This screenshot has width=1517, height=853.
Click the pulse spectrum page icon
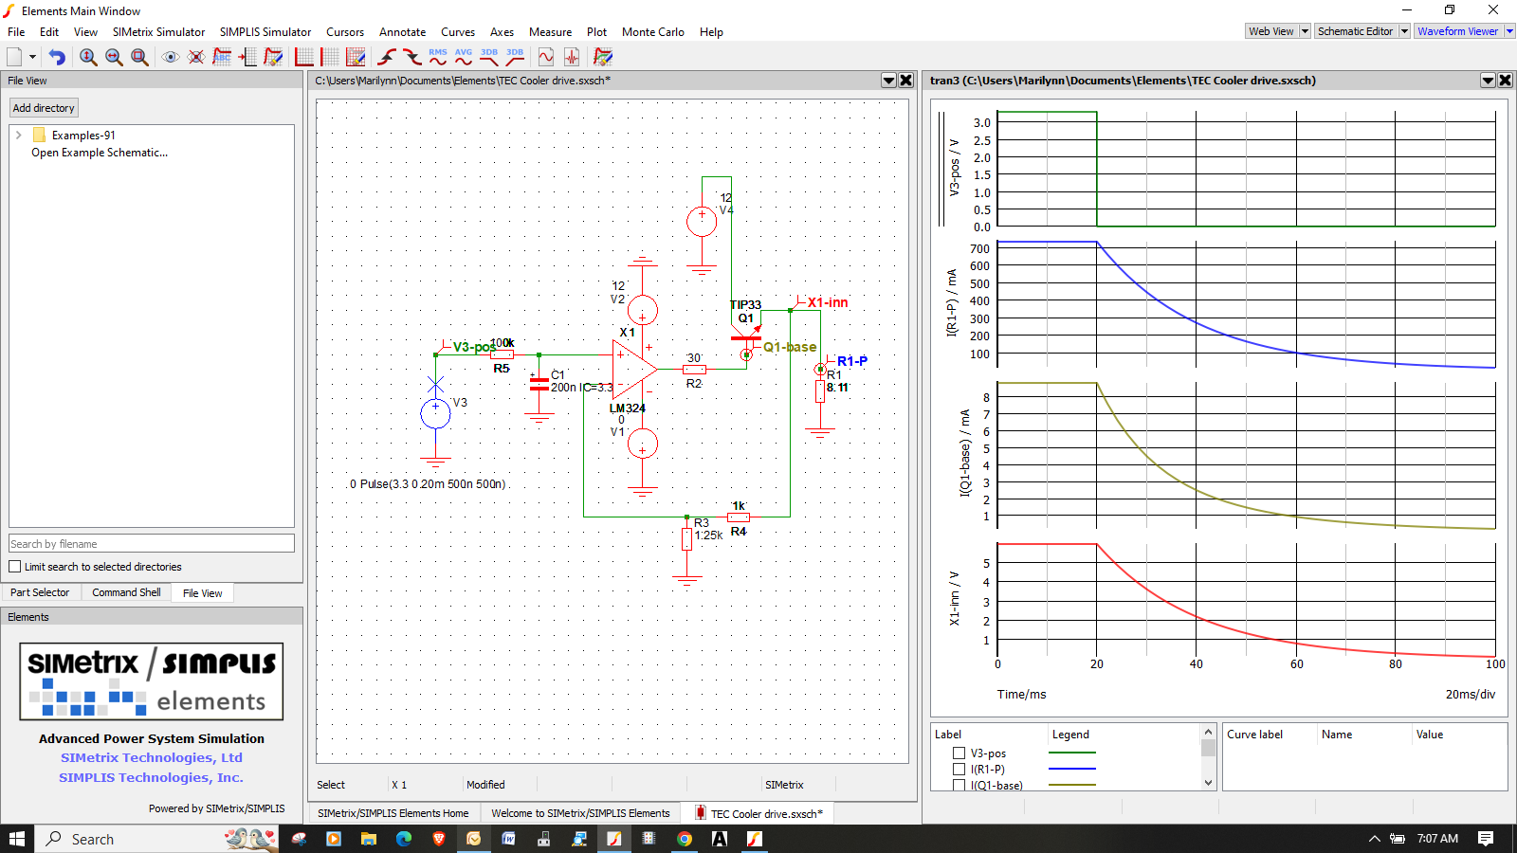click(x=572, y=57)
